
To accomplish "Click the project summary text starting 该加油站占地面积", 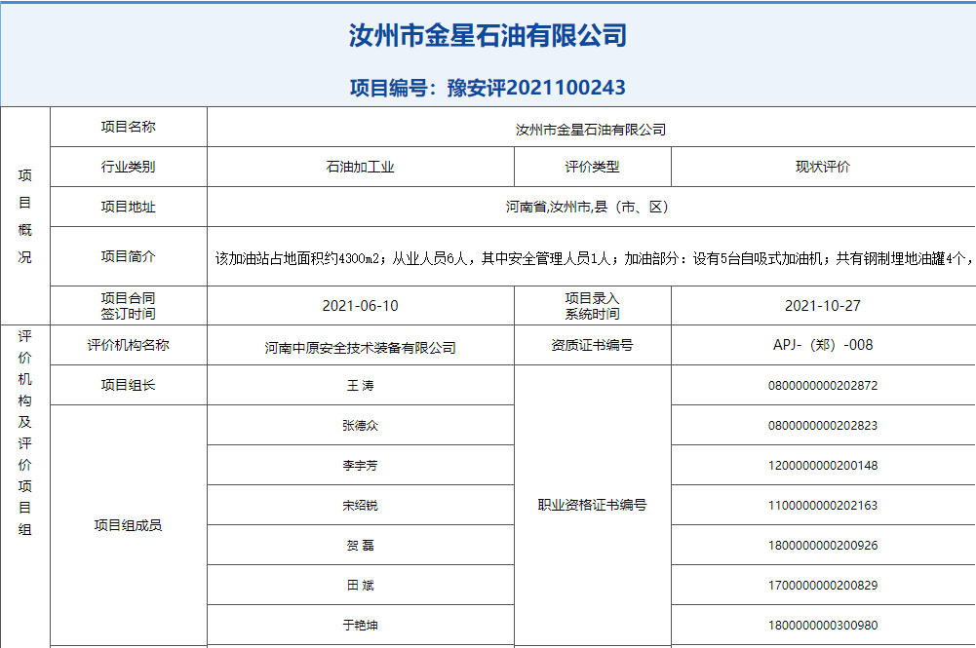I will coord(595,258).
